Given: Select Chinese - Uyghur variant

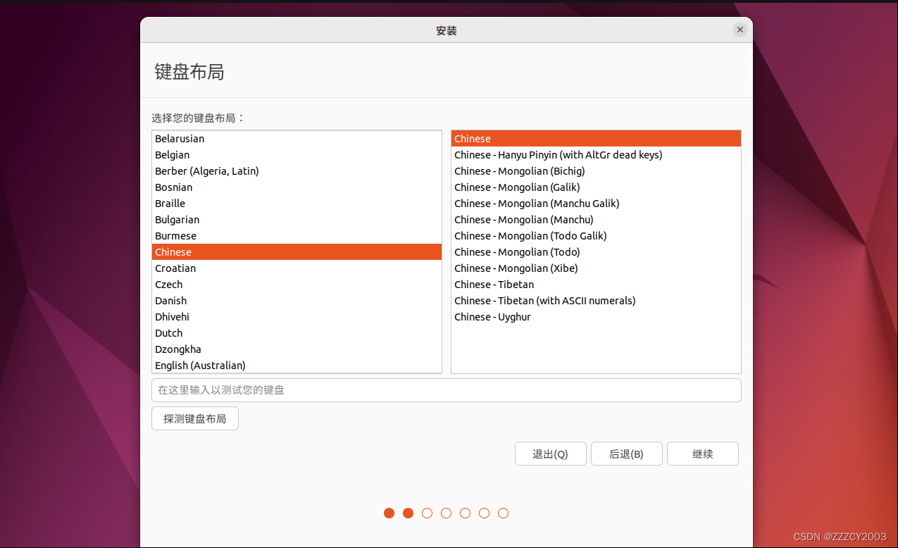Looking at the screenshot, I should [492, 317].
